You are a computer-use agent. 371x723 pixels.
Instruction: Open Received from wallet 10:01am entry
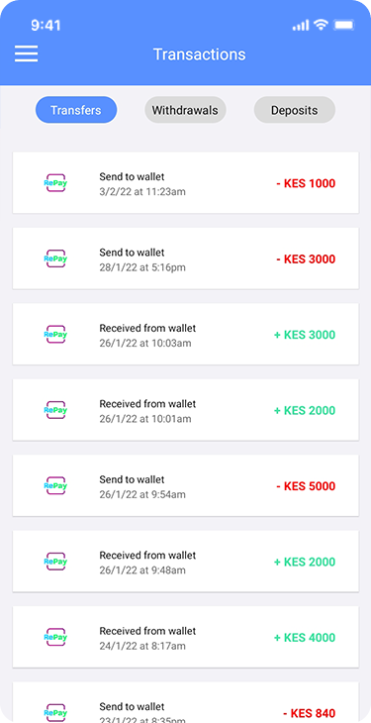click(x=185, y=409)
